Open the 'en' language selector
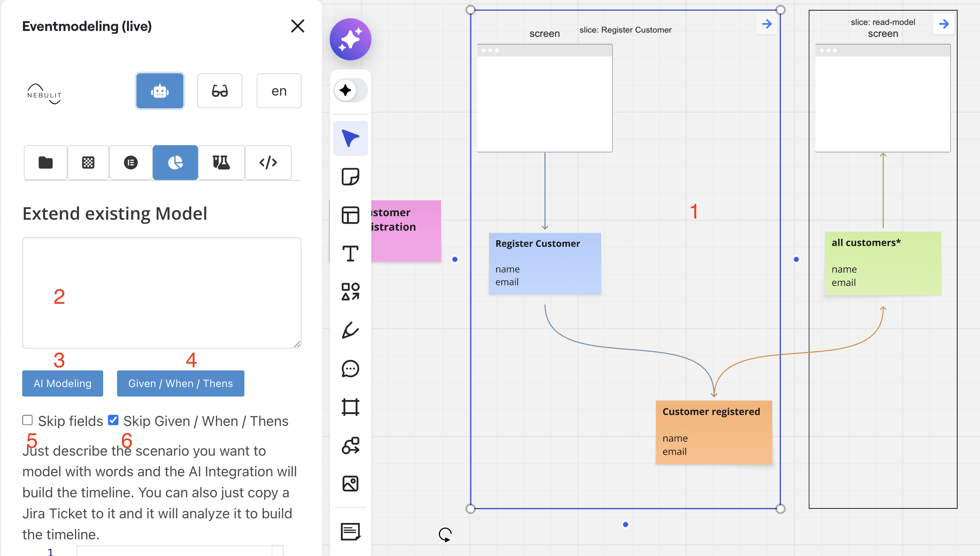 tap(279, 91)
